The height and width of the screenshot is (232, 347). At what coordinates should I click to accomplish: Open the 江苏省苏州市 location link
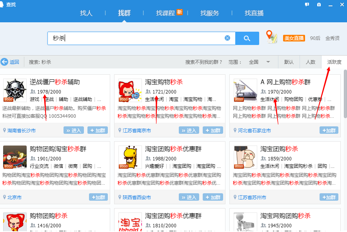[x=252, y=197]
